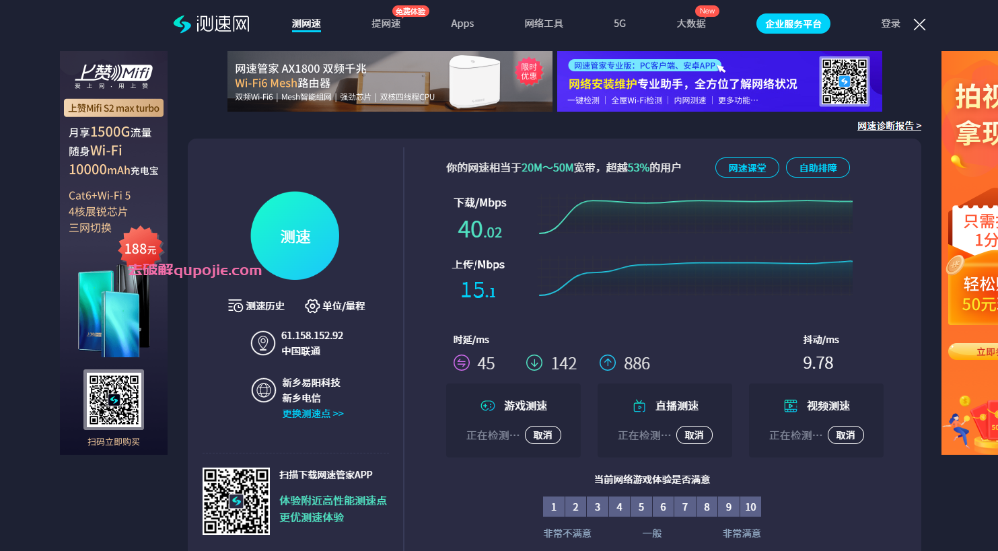The height and width of the screenshot is (551, 998).
Task: Click the 网速管家专业版 blue banner
Action: [x=719, y=81]
